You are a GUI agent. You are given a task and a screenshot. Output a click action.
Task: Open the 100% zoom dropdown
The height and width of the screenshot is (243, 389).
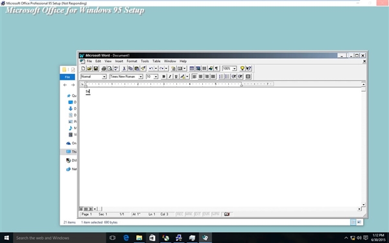[x=234, y=69]
